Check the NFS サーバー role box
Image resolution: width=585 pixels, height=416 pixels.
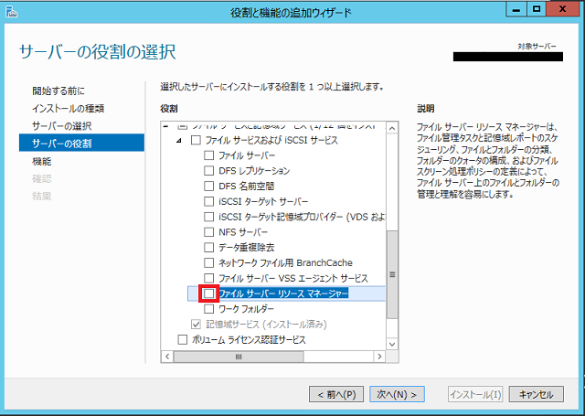click(209, 231)
